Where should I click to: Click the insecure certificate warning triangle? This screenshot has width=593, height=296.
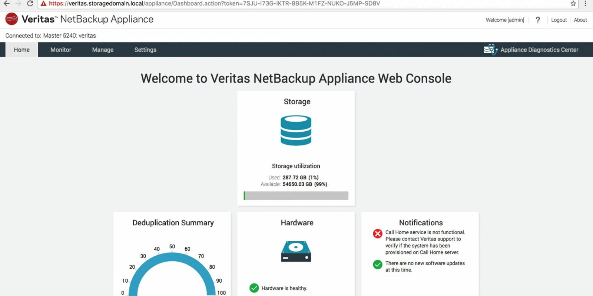pos(44,4)
